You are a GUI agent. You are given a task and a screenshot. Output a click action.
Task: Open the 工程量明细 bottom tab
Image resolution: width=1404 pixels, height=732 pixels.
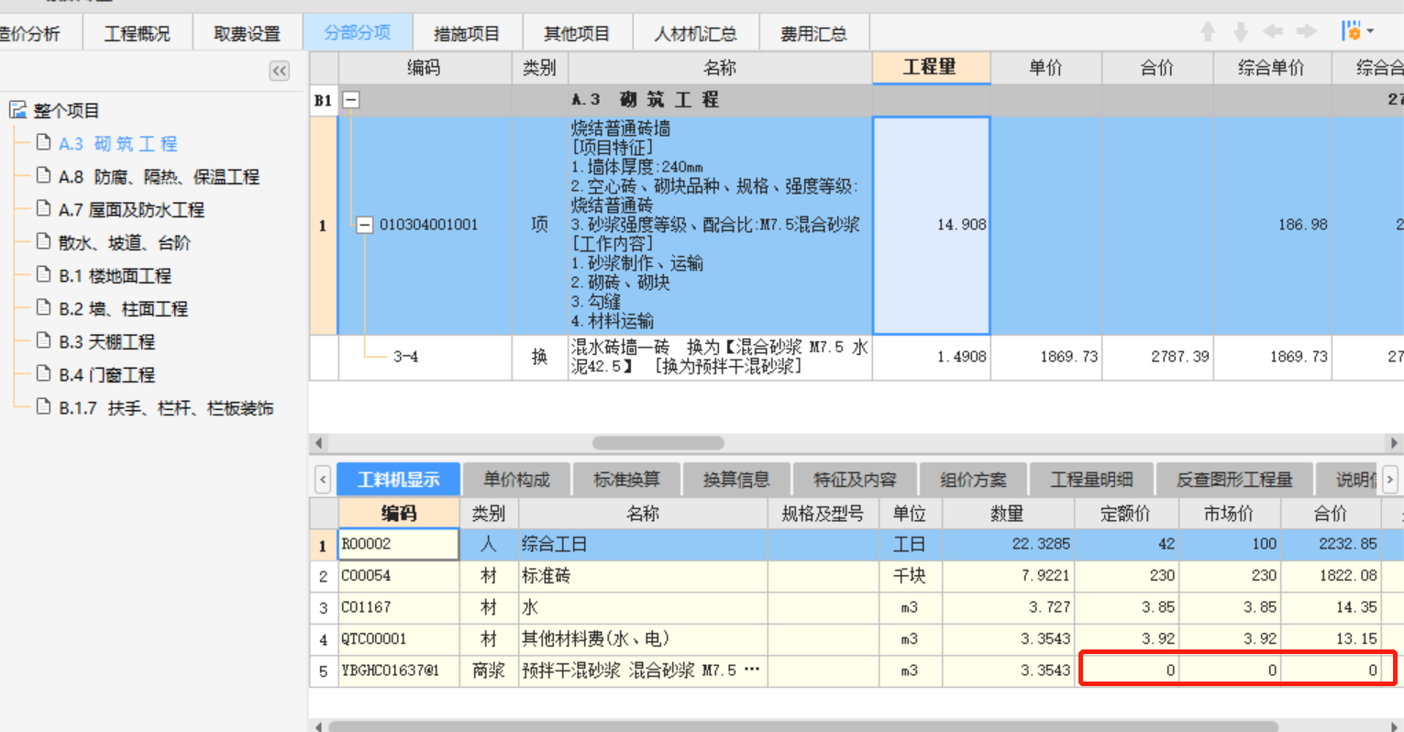coord(1091,479)
